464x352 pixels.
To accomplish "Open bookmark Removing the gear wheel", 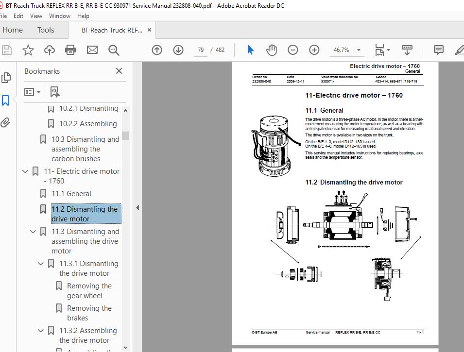I will 89,291.
